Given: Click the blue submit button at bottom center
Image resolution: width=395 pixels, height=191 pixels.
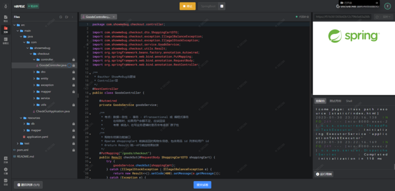Looking at the screenshot, I should 202,185.
